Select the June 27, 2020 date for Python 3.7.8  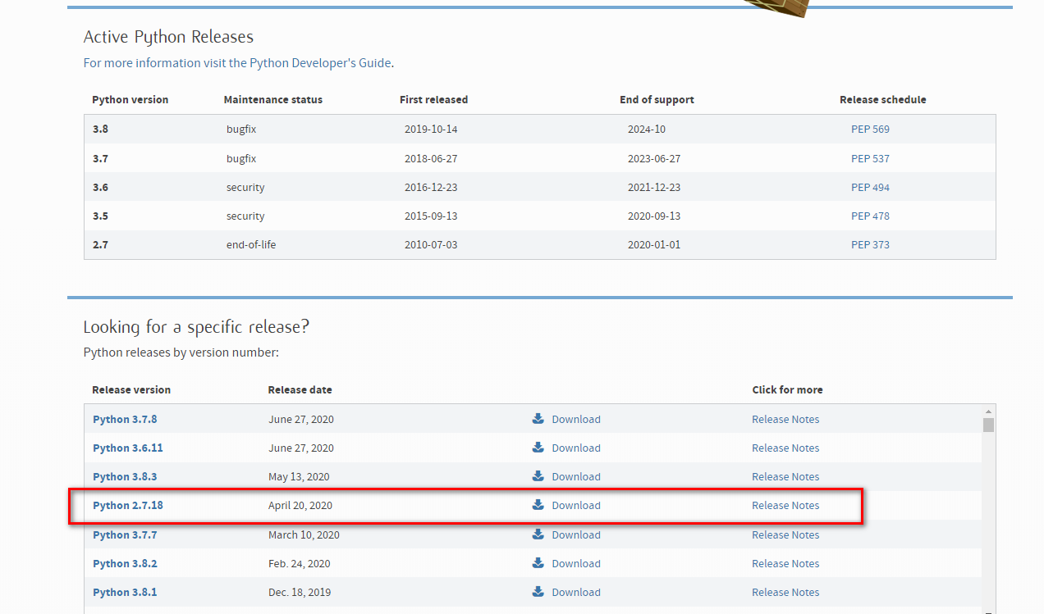coord(301,420)
